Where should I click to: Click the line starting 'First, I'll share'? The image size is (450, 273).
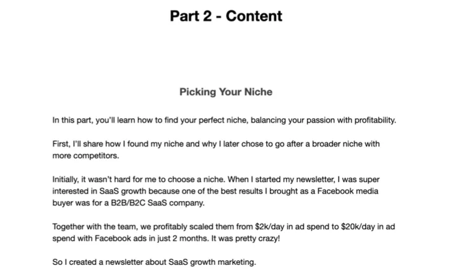(x=216, y=144)
